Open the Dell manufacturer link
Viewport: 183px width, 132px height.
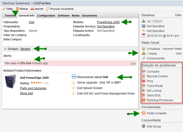click(32, 22)
